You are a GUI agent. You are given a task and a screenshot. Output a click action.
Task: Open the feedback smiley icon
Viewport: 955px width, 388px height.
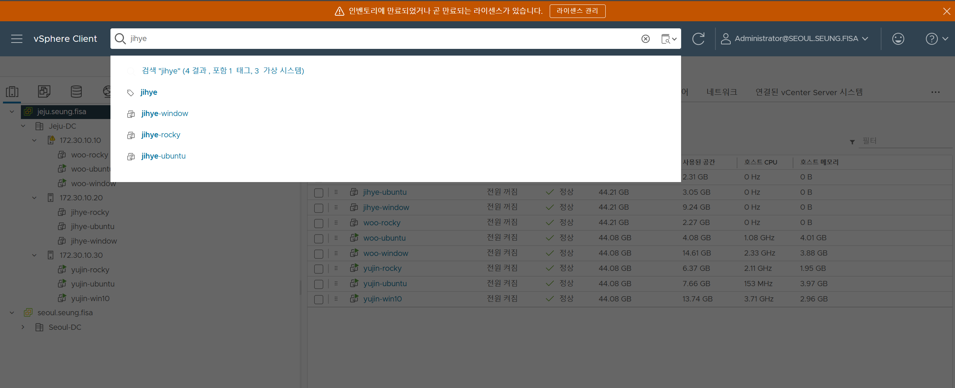tap(898, 39)
